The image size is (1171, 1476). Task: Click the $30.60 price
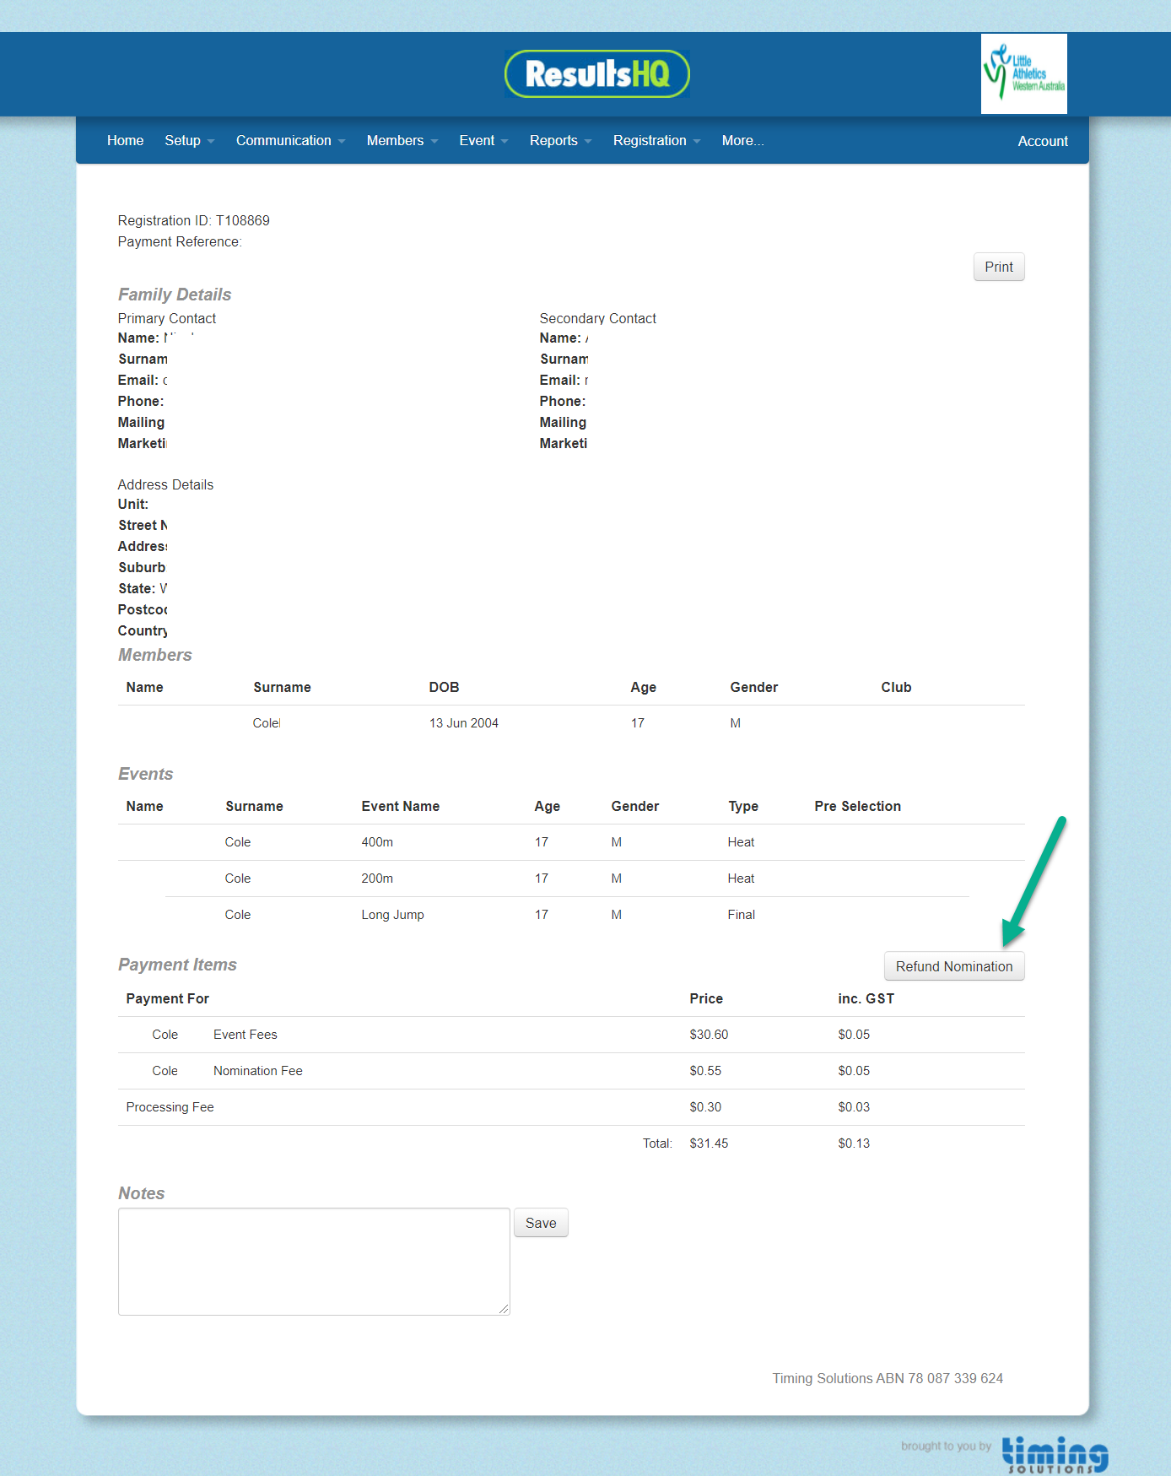coord(709,1035)
